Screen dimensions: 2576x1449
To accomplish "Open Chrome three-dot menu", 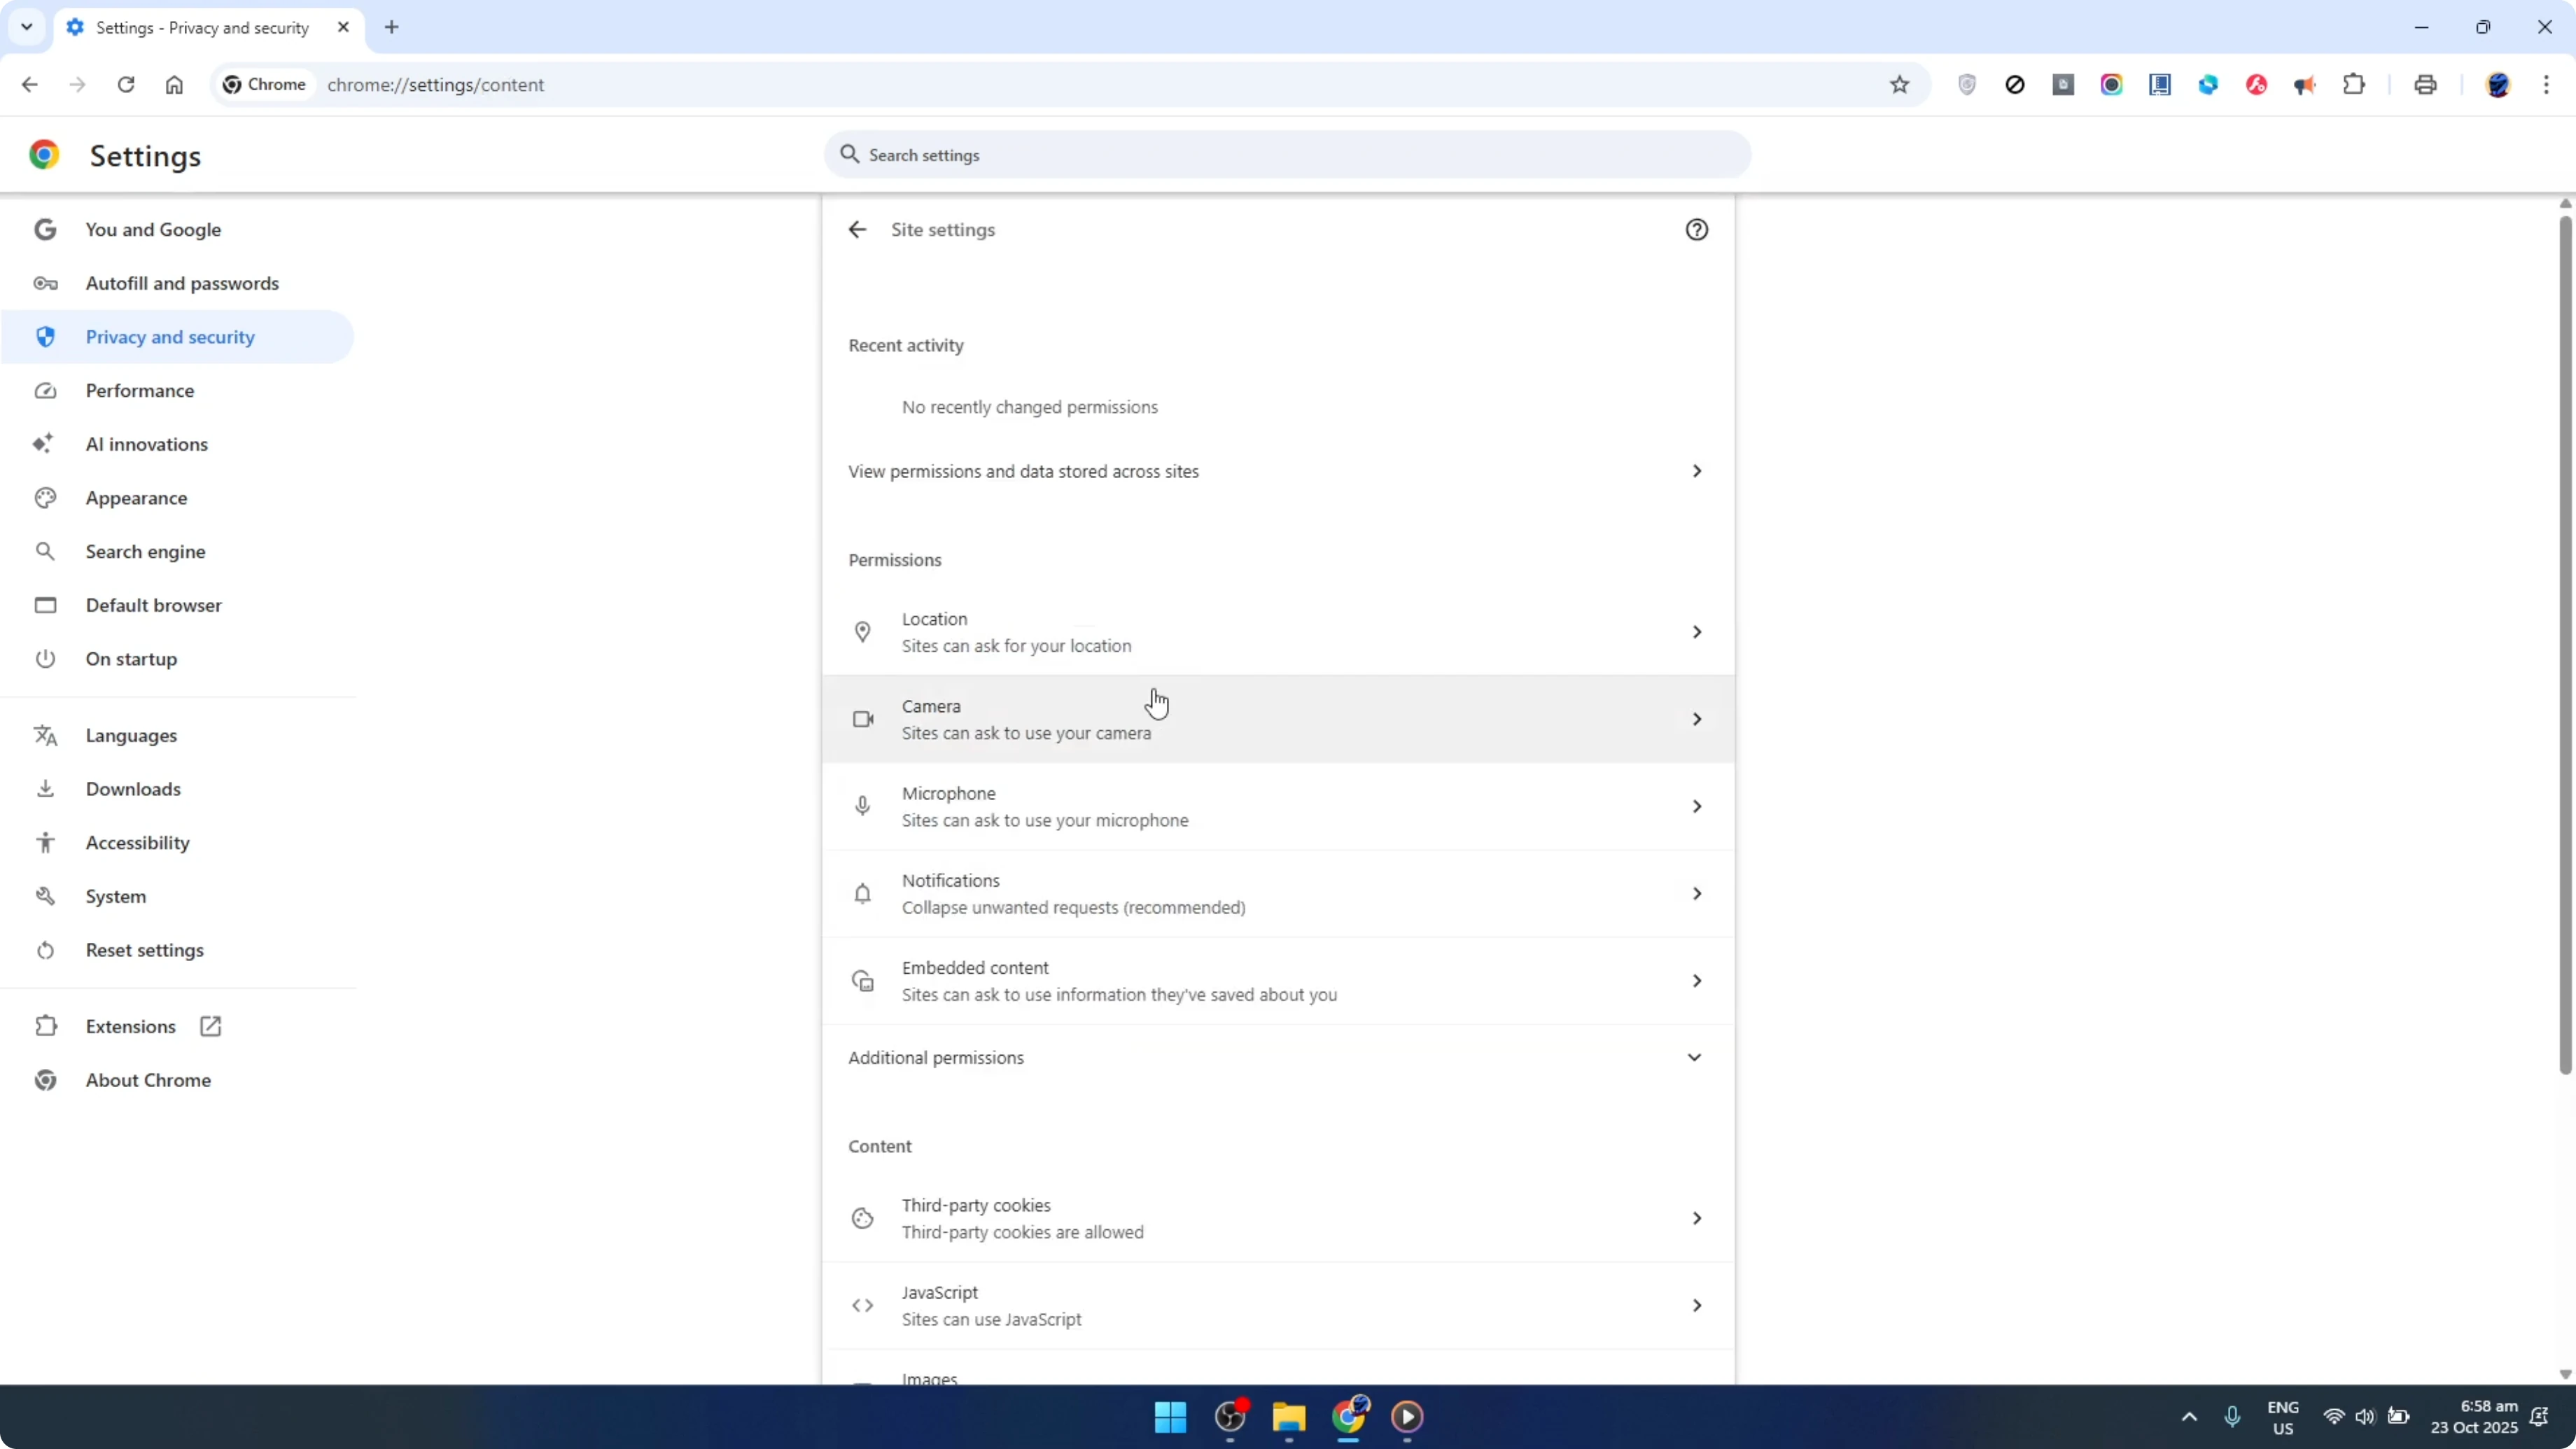I will pyautogui.click(x=2546, y=85).
